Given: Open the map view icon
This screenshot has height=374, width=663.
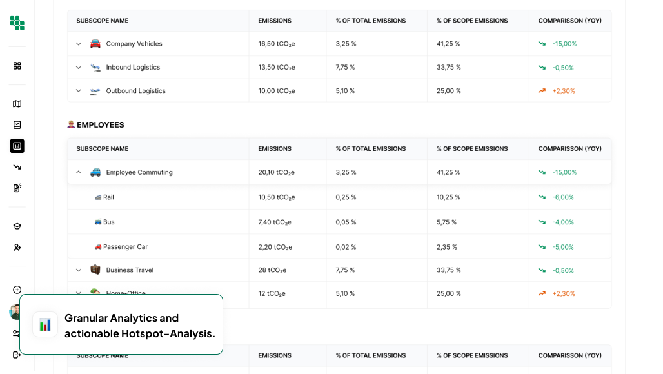Looking at the screenshot, I should click(x=17, y=104).
